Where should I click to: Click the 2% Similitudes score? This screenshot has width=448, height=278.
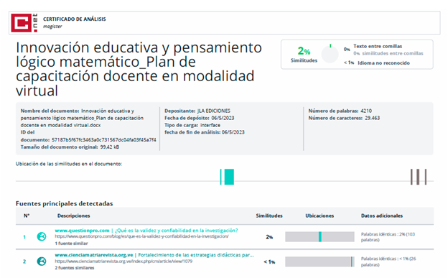[304, 54]
